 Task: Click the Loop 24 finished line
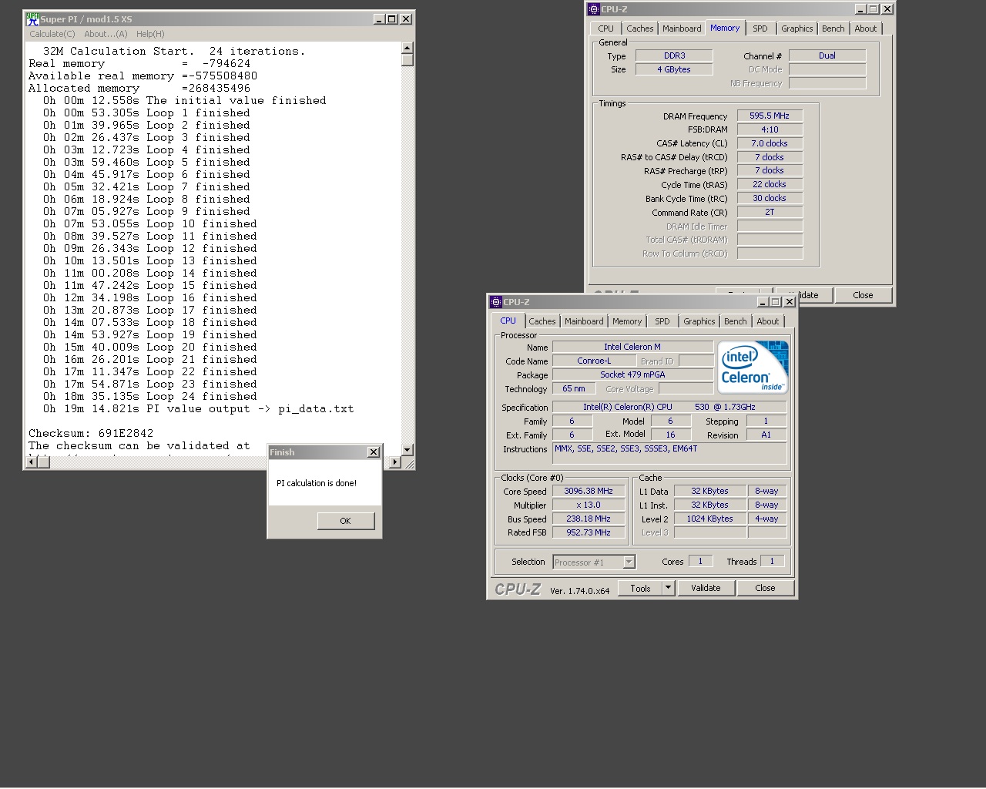point(150,397)
